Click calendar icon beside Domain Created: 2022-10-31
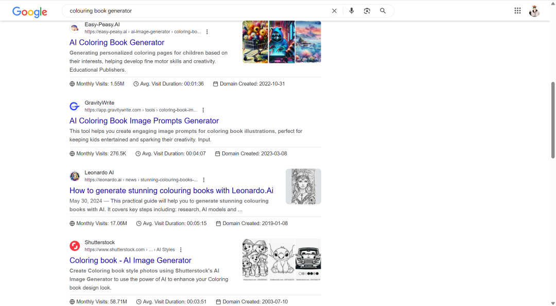This screenshot has width=556, height=306. [x=215, y=84]
